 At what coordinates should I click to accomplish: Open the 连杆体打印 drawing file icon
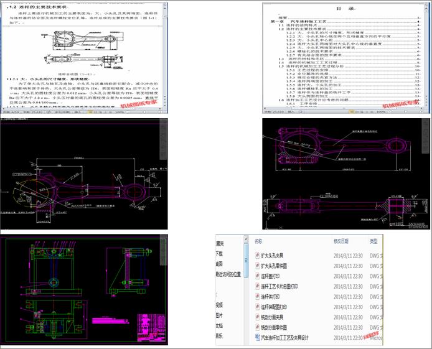[258, 297]
